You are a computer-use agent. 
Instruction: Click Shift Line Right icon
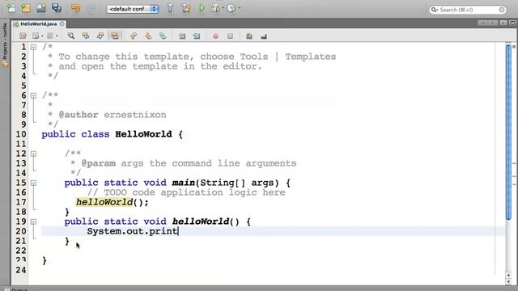coord(197,36)
